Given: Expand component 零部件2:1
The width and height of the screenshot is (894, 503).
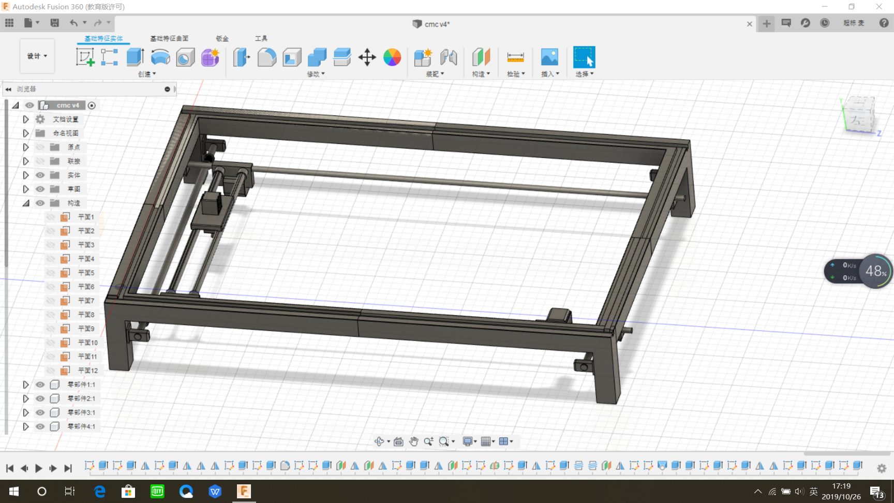Looking at the screenshot, I should click(25, 399).
